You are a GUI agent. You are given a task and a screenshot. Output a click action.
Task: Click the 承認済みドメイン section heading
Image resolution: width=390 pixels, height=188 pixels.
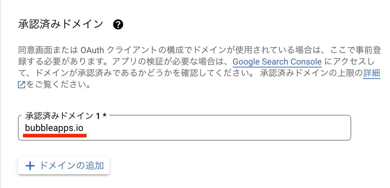pos(60,25)
